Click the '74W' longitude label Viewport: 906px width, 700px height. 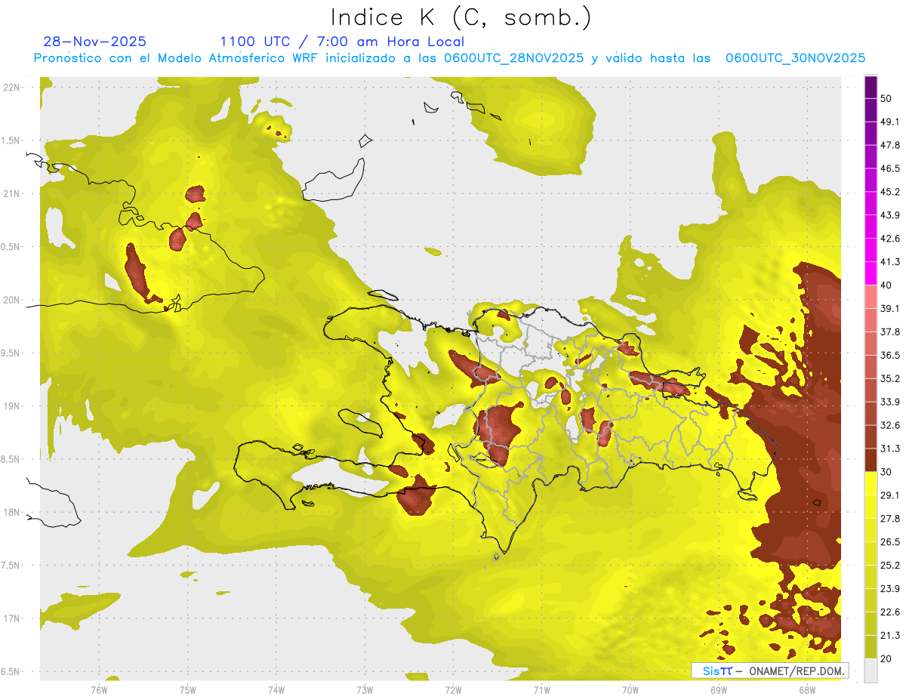click(x=276, y=689)
